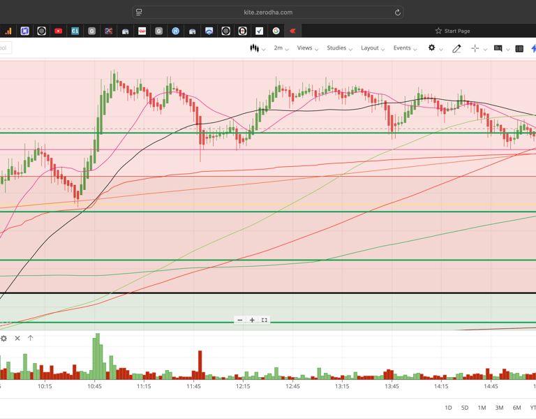Click the 14:45 time axis label
The image size is (536, 419).
coord(491,386)
